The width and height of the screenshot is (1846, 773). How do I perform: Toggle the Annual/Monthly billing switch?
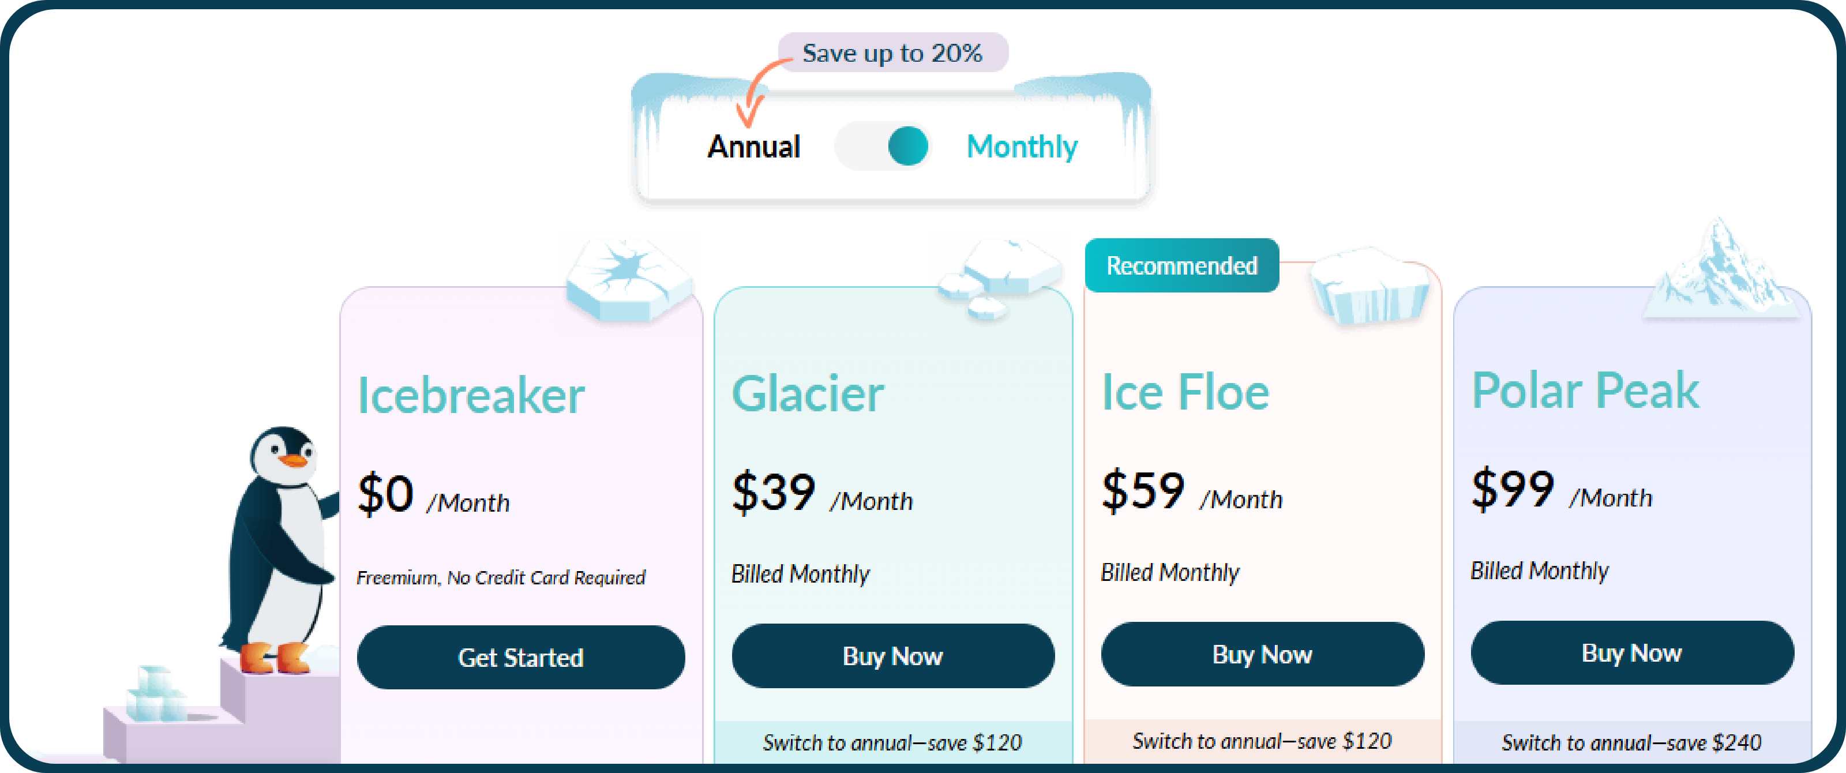pos(884,146)
